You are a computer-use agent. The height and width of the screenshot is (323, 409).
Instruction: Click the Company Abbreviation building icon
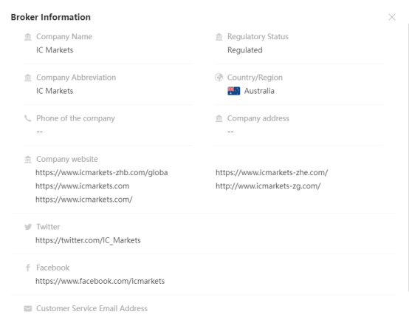tap(28, 78)
